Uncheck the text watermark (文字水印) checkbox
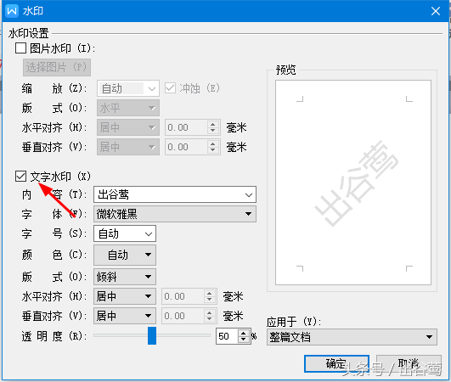The width and height of the screenshot is (451, 382). pyautogui.click(x=20, y=177)
